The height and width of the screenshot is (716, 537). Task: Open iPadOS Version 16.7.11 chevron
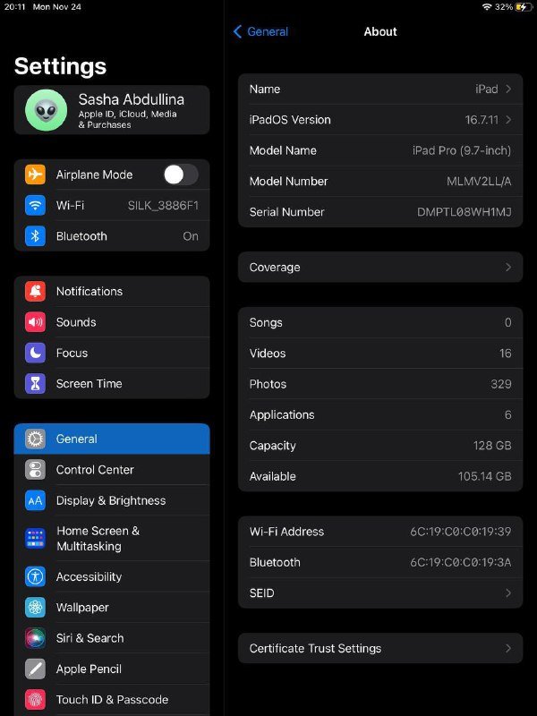coord(508,120)
